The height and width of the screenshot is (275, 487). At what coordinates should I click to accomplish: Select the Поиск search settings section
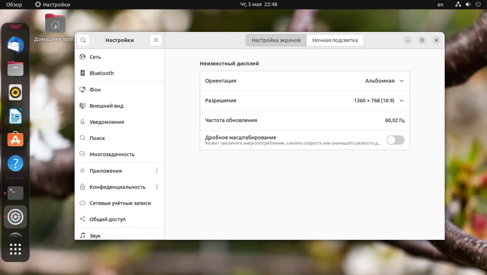click(x=95, y=137)
